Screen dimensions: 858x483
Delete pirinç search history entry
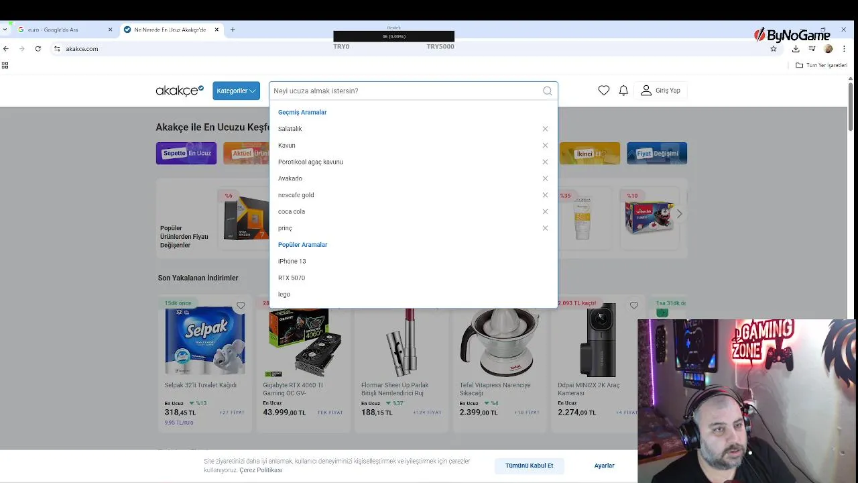[x=545, y=228]
